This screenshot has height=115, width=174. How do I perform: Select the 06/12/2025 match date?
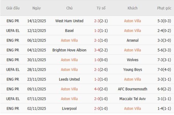[37, 40]
